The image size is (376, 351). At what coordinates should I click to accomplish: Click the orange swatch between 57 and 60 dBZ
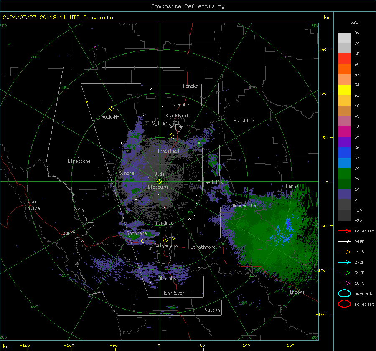pos(344,69)
